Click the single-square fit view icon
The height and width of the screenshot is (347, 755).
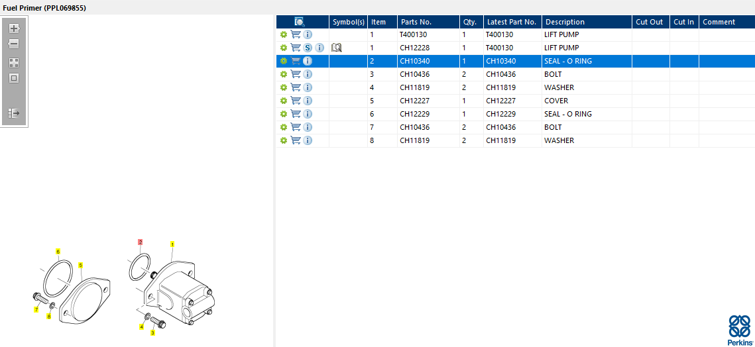click(x=14, y=78)
